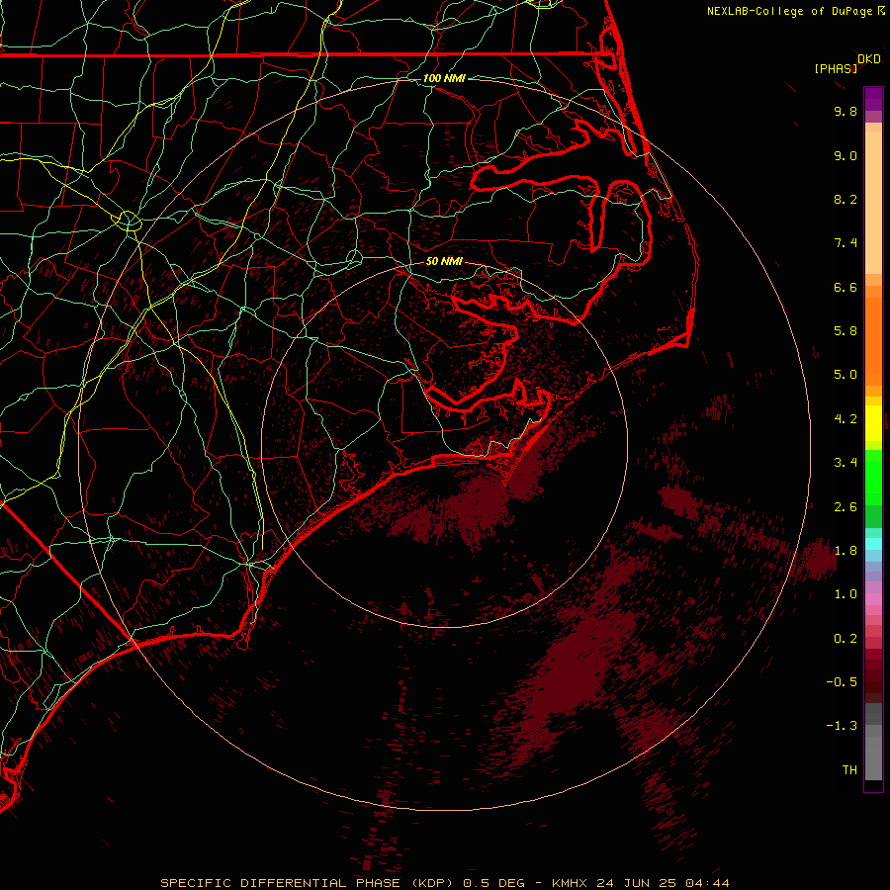Click the 50 NMI range ring label
Screen dimensions: 890x890
(x=444, y=262)
